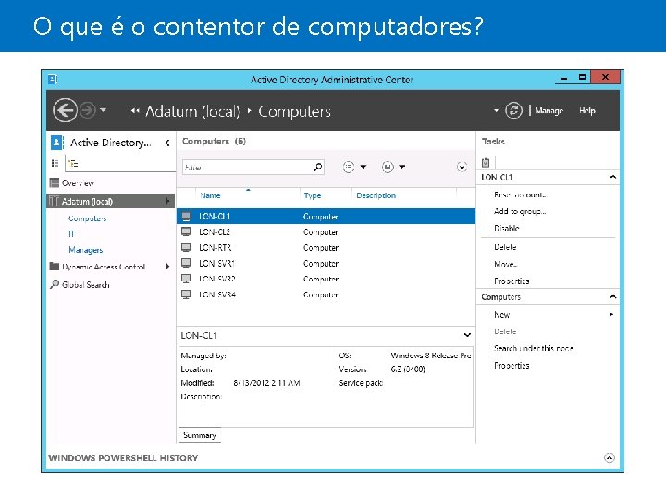
Task: Open navigation history dropdown next to forward arrow
Action: (x=104, y=110)
